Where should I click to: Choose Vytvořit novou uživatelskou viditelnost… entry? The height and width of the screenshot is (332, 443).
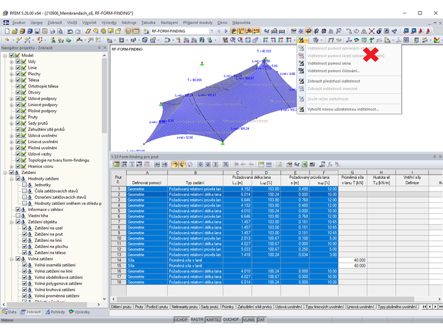click(349, 110)
